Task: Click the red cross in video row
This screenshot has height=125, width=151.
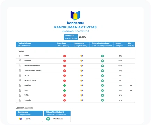Action: point(64,56)
